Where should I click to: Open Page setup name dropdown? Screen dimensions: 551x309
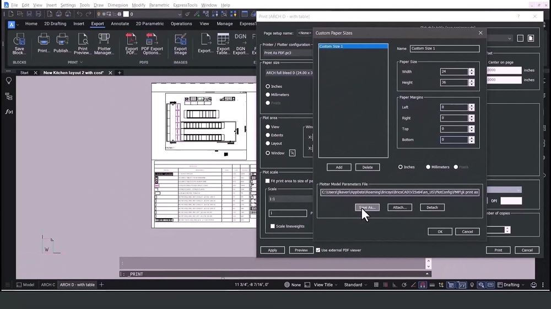[x=305, y=33]
